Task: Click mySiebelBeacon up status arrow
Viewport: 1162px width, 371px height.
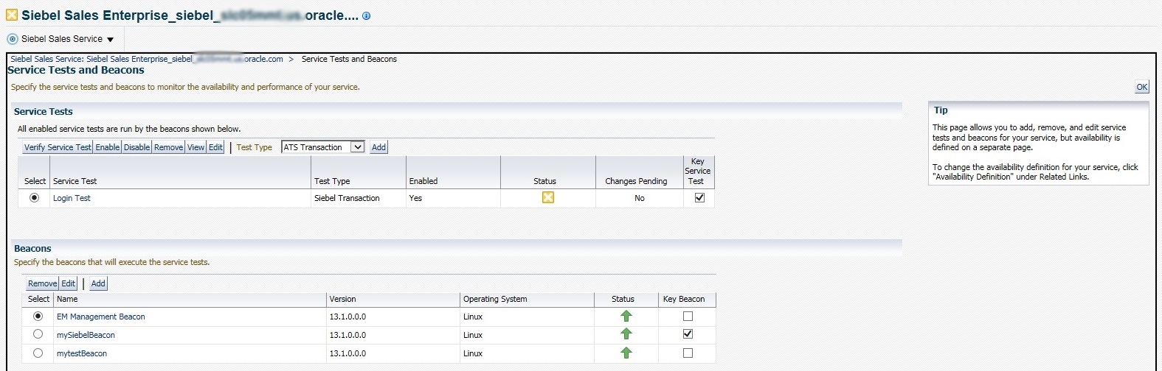Action: [626, 333]
